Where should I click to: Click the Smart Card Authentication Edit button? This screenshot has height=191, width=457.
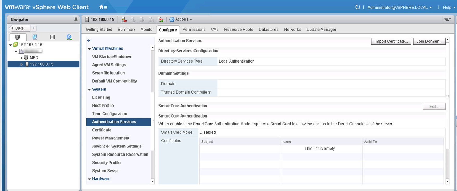(434, 106)
